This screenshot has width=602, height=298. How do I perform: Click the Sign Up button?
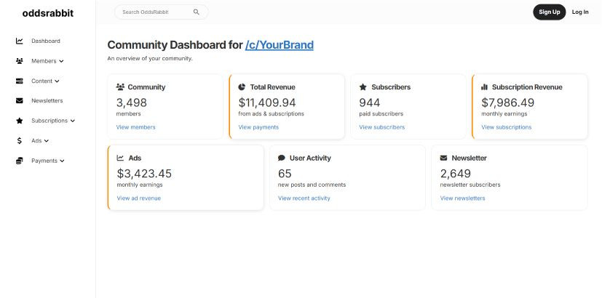point(550,12)
